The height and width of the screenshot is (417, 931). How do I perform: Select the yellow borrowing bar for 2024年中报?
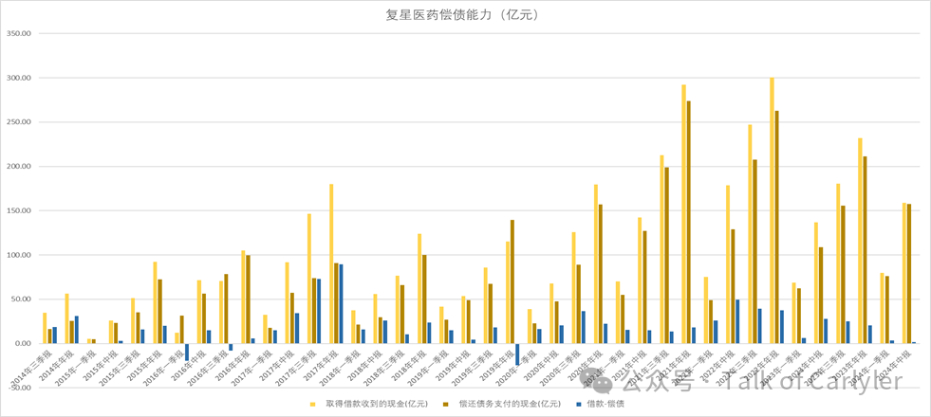tap(904, 274)
